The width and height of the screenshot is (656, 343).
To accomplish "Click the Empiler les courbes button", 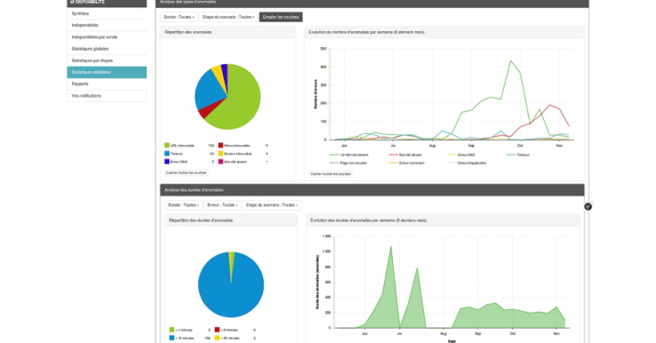I will click(x=281, y=17).
